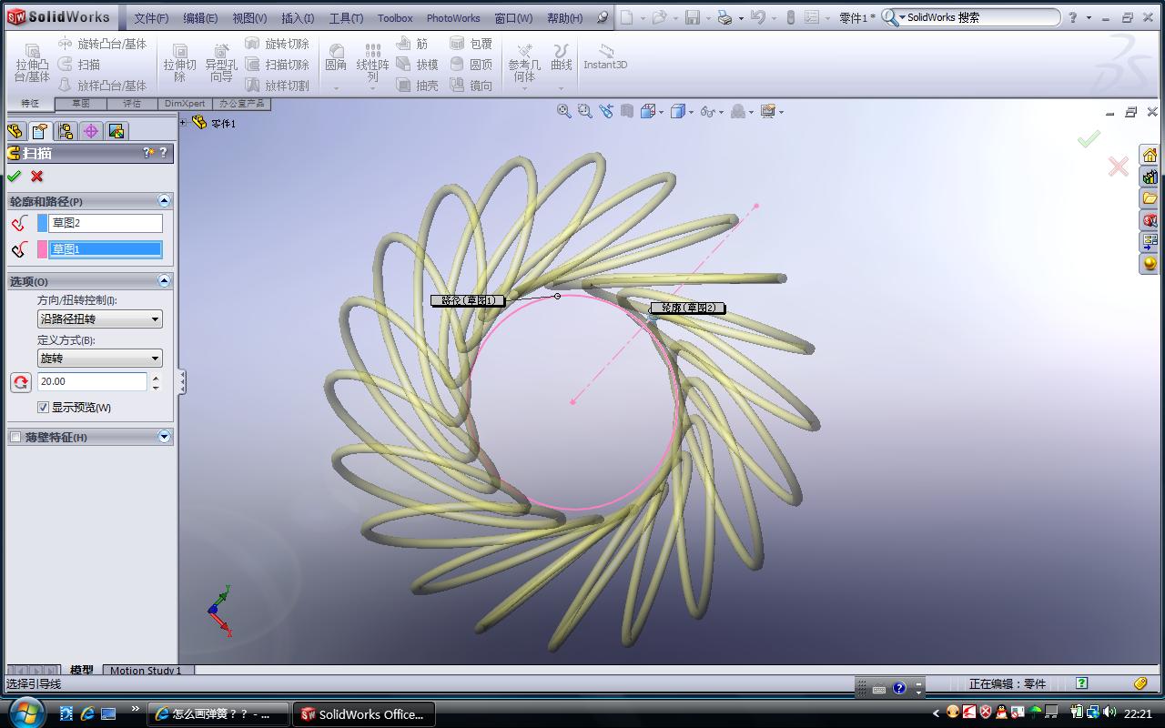
Task: Accept the feature with the viewport corner checkmark
Action: click(1089, 138)
